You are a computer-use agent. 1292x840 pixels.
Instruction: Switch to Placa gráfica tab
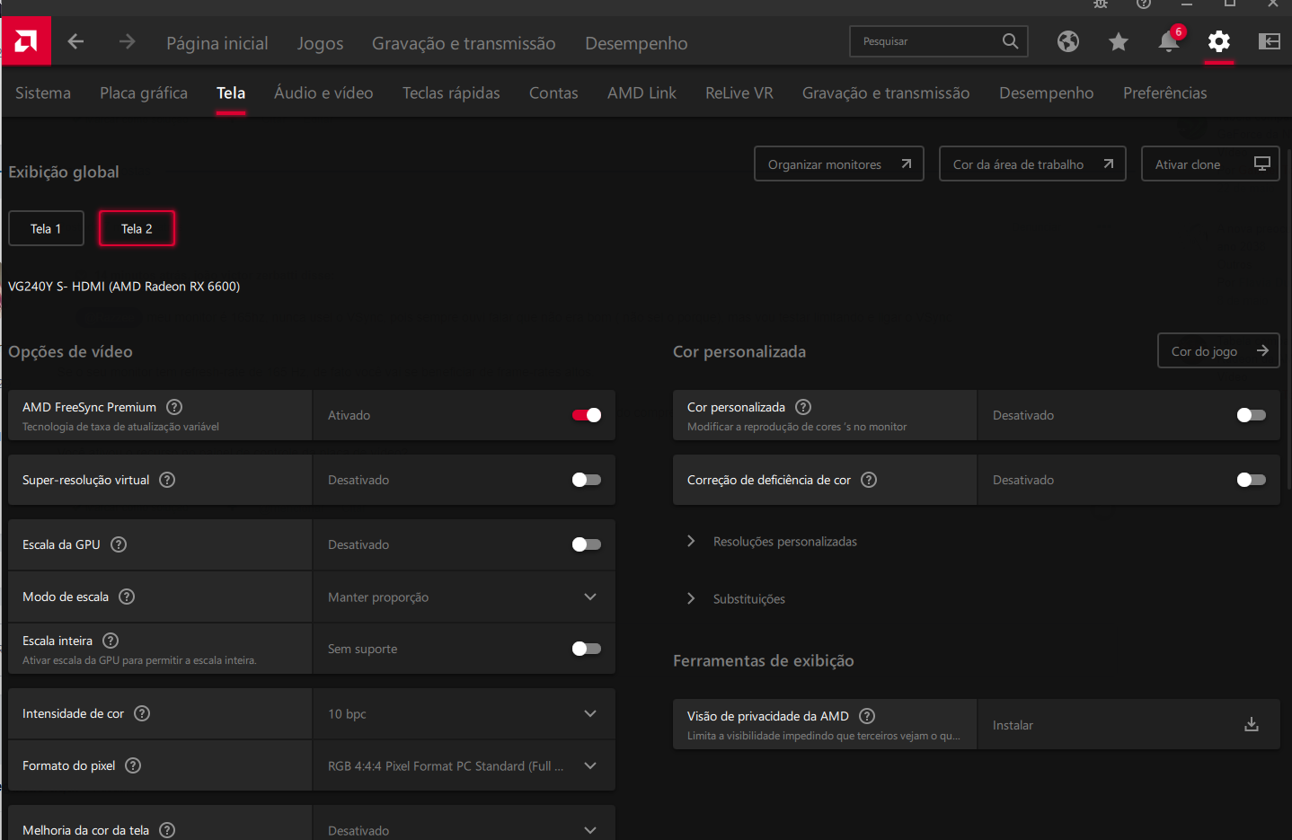pos(144,93)
